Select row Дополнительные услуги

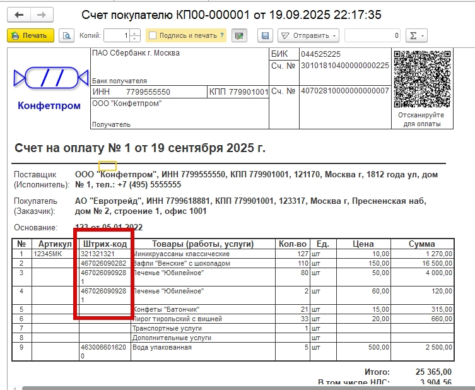233,338
